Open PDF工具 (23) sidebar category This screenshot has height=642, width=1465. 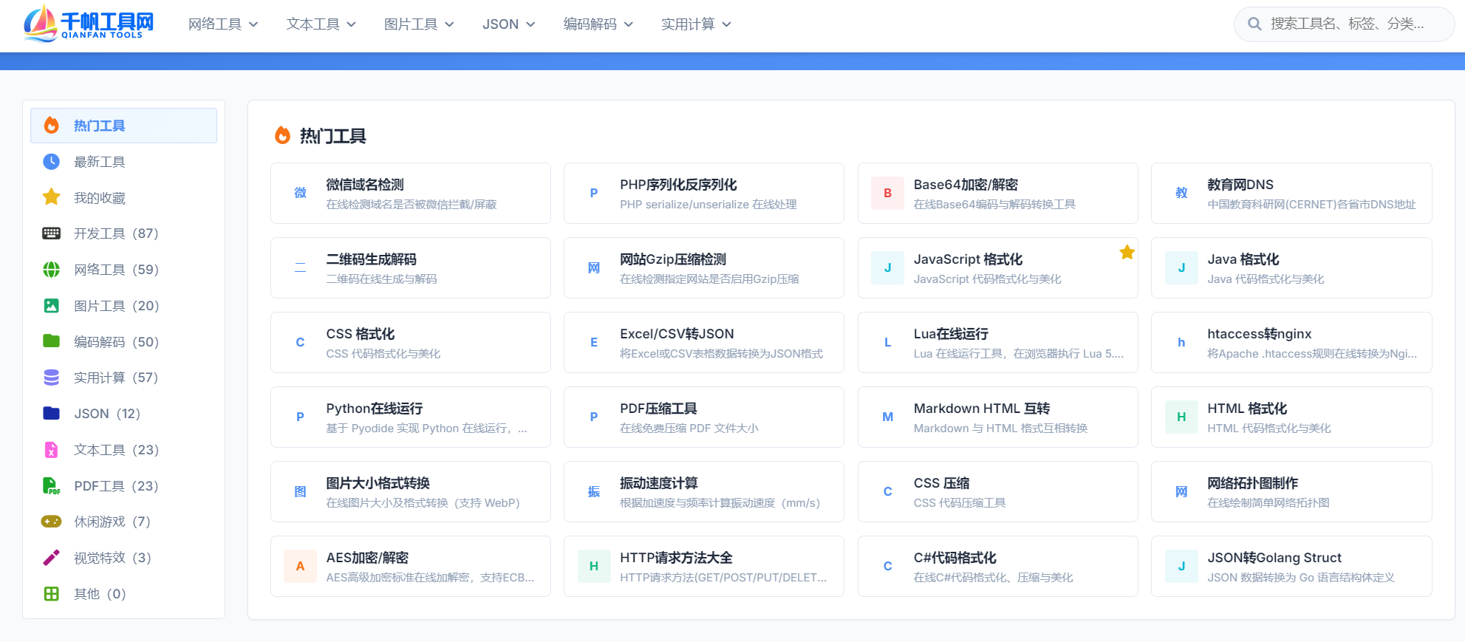(123, 486)
